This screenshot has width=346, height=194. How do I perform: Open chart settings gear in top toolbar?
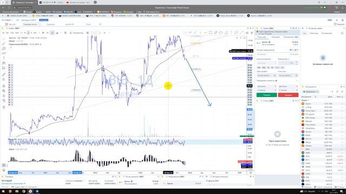[65, 33]
